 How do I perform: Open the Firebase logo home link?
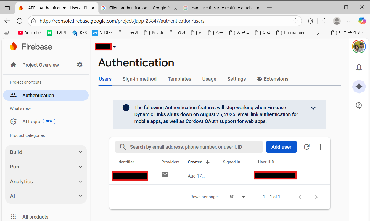[x=31, y=47]
